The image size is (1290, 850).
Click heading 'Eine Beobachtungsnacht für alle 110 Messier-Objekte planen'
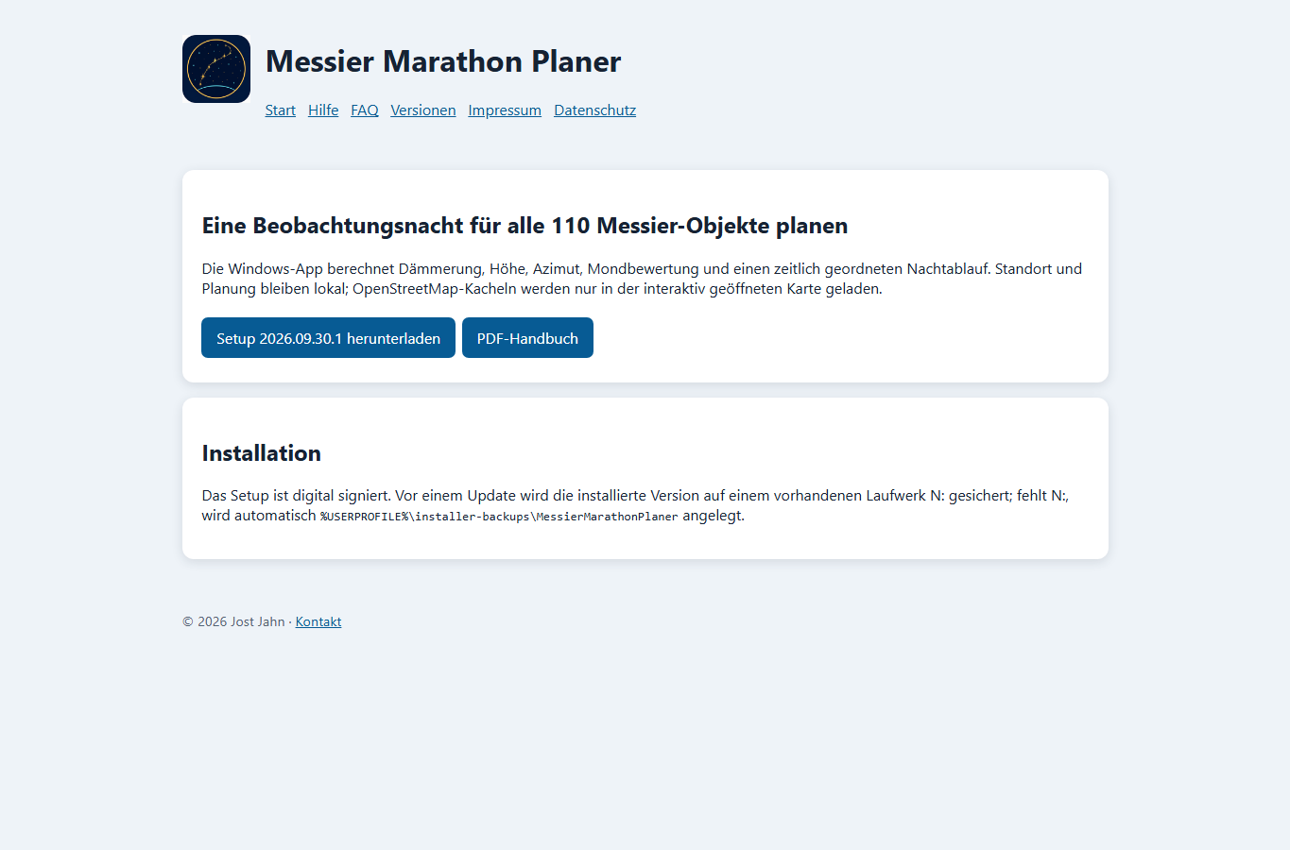point(525,226)
